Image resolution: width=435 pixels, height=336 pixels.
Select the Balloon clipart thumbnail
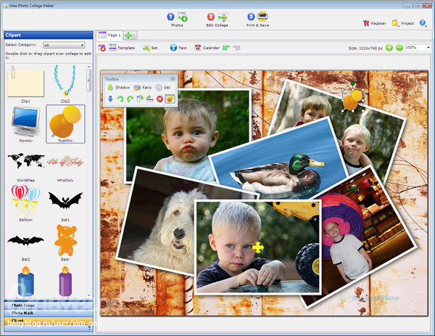(x=25, y=200)
